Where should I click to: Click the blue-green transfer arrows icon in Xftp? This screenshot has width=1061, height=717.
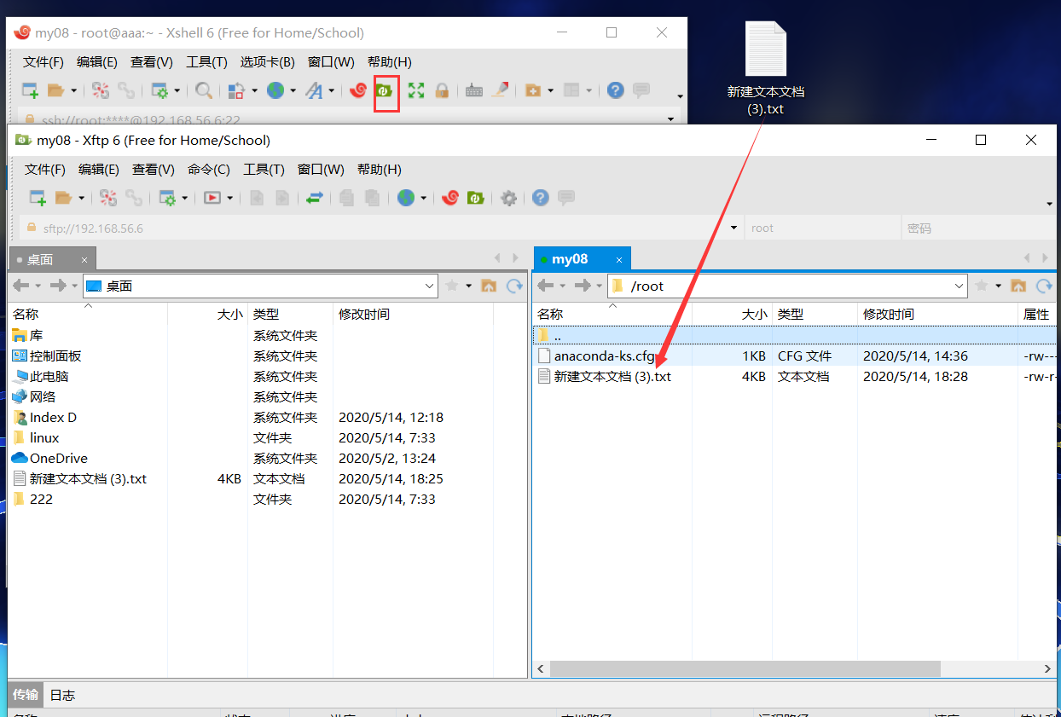click(x=315, y=198)
